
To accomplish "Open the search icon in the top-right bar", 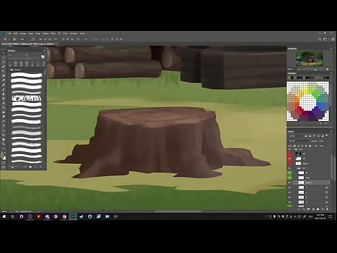I will [320, 39].
